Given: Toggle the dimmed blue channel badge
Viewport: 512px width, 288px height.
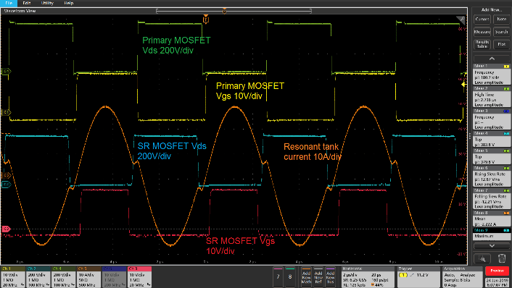Looking at the screenshot, I should click(114, 276).
